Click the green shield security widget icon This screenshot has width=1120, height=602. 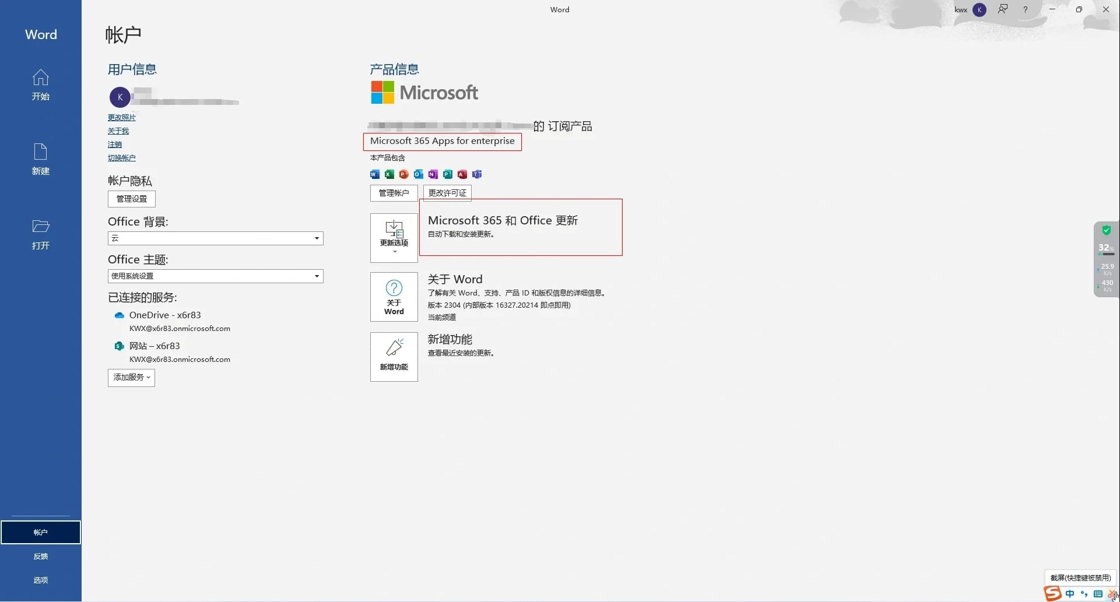[x=1106, y=230]
